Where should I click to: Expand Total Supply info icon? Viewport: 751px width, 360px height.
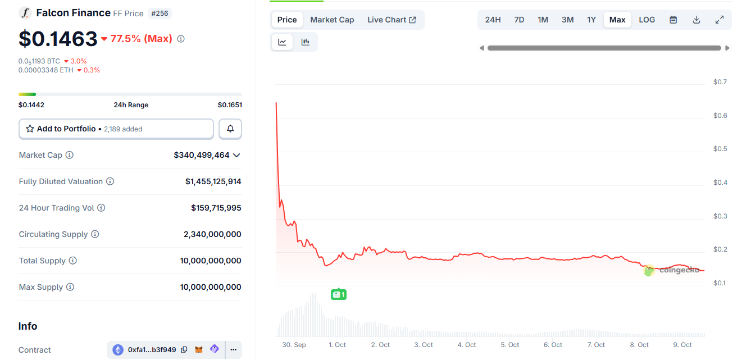tap(72, 261)
